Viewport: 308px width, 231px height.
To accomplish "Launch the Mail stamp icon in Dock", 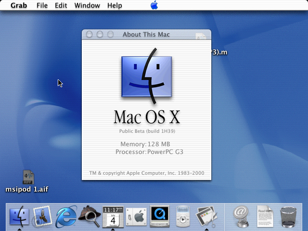I will [x=42, y=217].
